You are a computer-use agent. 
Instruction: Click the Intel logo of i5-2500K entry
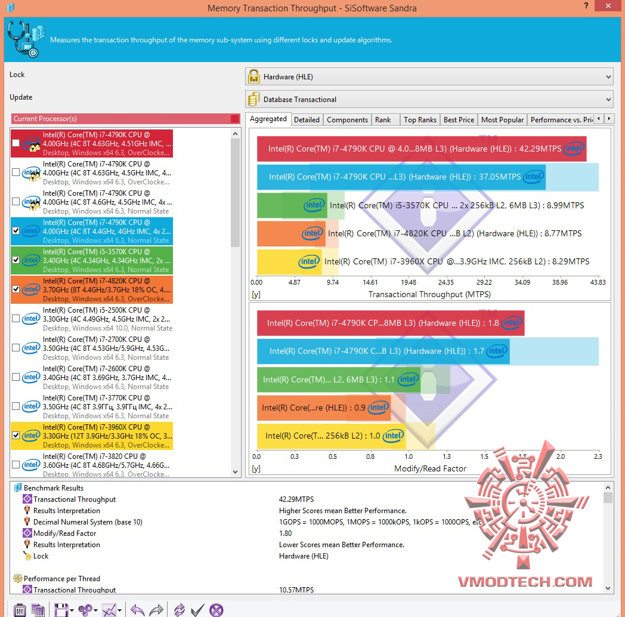coord(31,319)
